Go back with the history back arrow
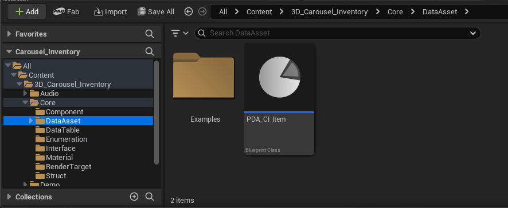The width and height of the screenshot is (508, 208). tap(189, 12)
